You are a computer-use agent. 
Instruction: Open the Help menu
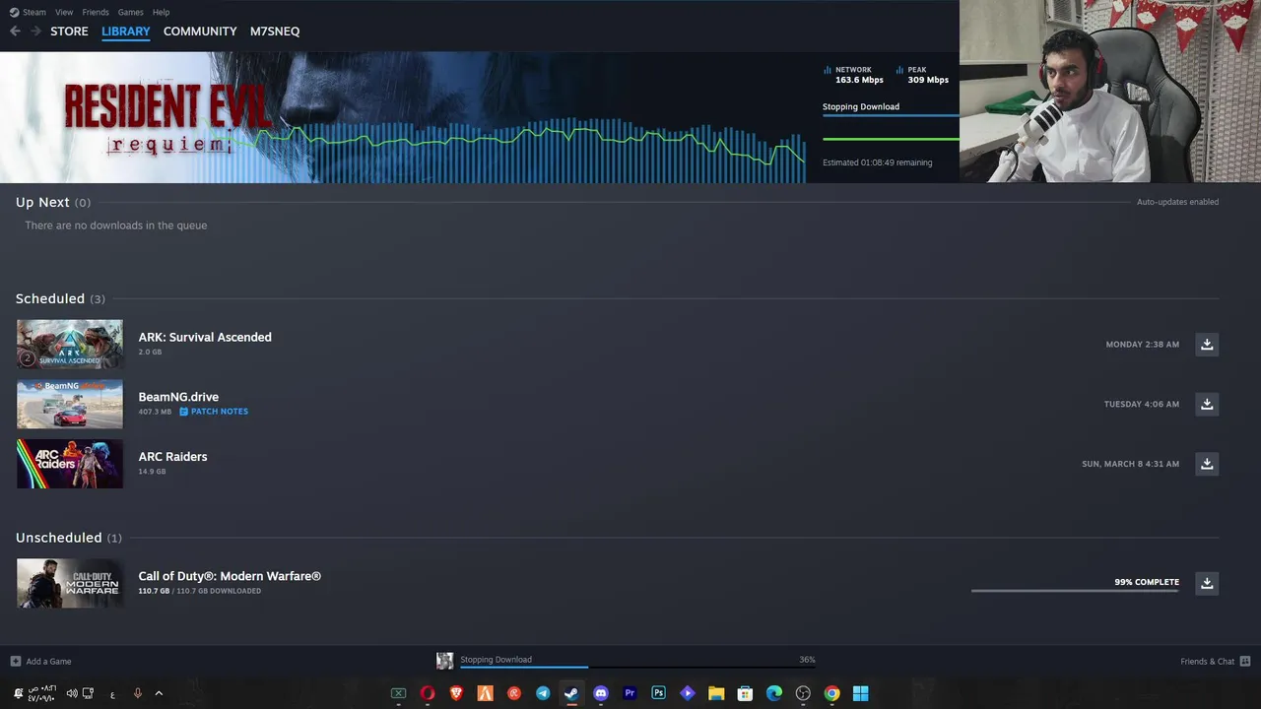[x=162, y=12]
